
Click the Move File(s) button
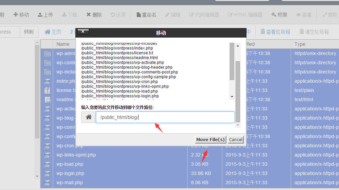click(x=211, y=139)
